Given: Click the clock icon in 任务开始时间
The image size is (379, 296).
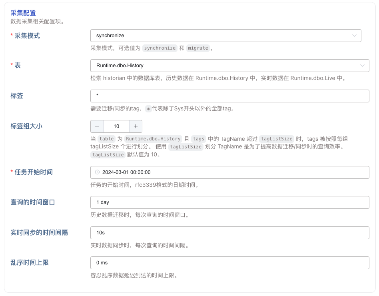Looking at the screenshot, I should coord(97,172).
